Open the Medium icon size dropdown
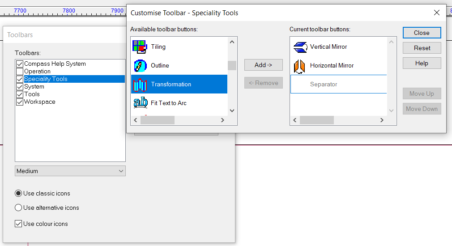The image size is (452, 246). point(70,171)
